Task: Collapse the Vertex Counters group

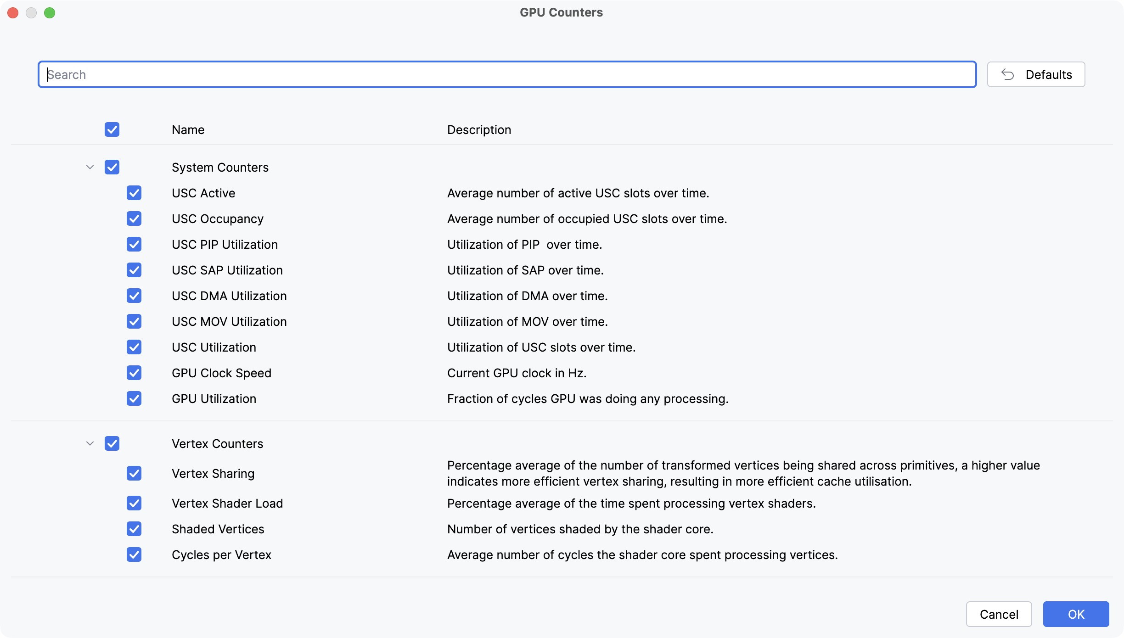Action: click(90, 443)
